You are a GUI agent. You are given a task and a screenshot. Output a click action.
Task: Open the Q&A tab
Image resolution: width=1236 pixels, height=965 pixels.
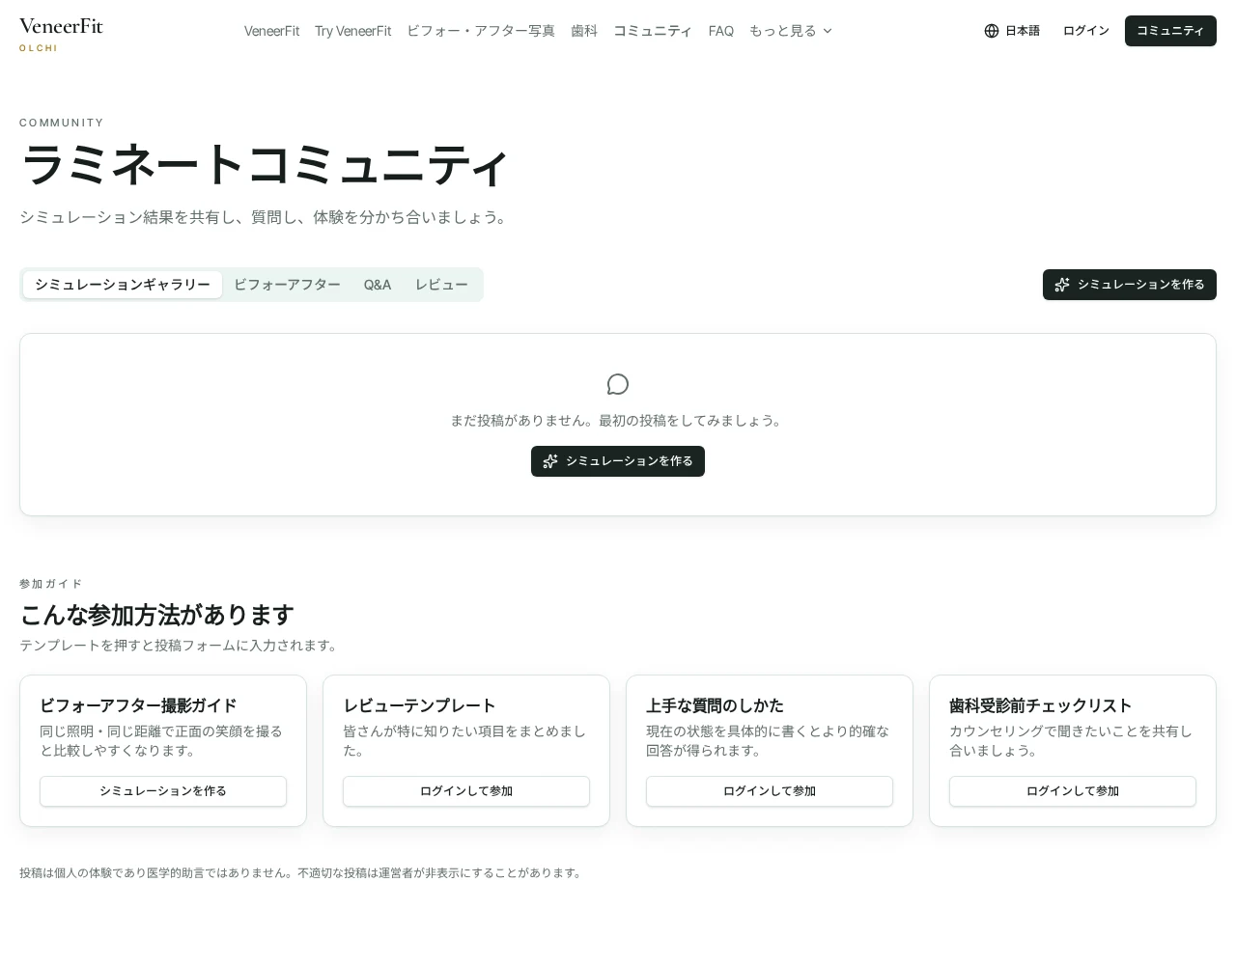pos(378,285)
